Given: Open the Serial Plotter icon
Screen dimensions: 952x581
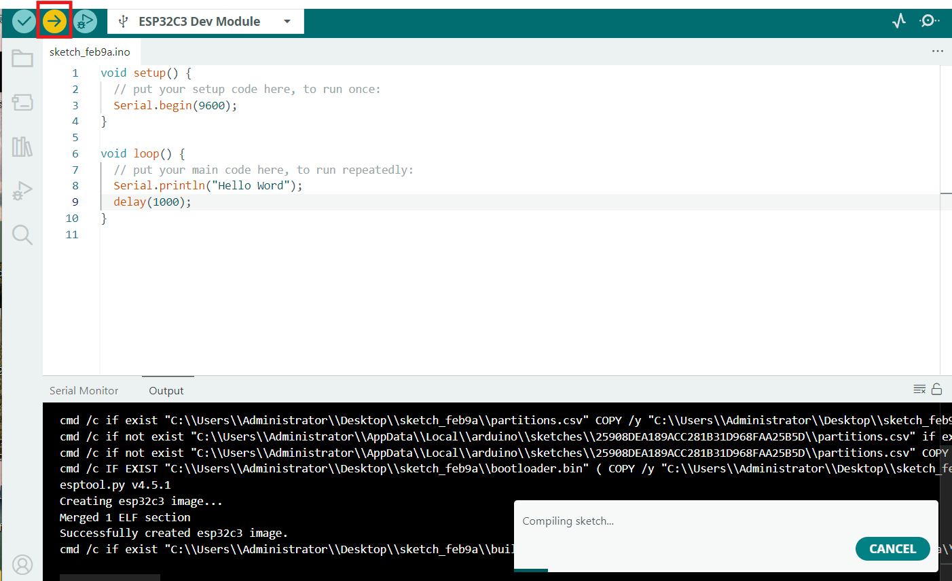Looking at the screenshot, I should (x=899, y=21).
